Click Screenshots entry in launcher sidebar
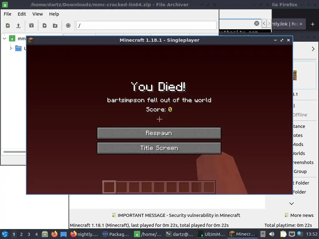Screen dimensions: 319x239 pyautogui.click(x=303, y=162)
